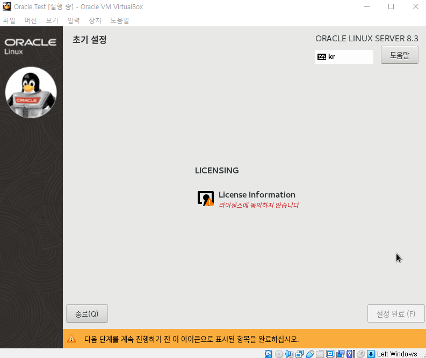Screen dimensions: 426x358
Task: Click the red license not agreed text
Action: tap(258, 205)
